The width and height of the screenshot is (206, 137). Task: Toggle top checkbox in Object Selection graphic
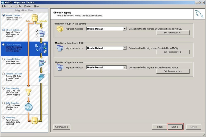(x=37, y=31)
